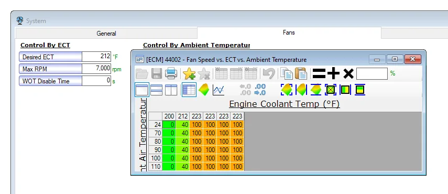Click the decrease decimal places icon
The image size is (448, 194).
point(245,90)
